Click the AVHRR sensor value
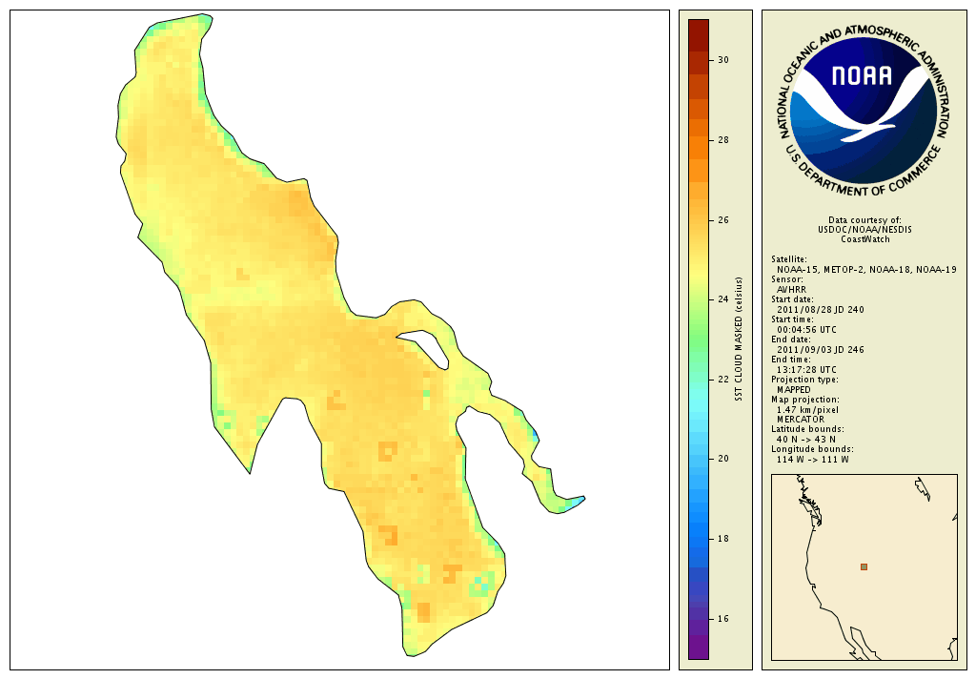This screenshot has width=976, height=679. click(791, 290)
